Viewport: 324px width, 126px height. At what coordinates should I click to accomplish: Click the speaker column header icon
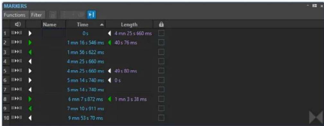point(18,25)
